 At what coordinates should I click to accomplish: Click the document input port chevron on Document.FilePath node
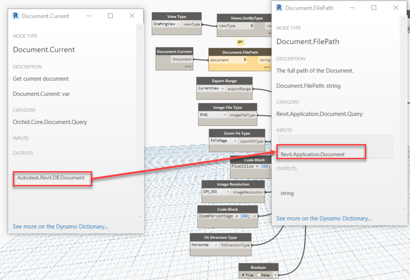coord(245,59)
